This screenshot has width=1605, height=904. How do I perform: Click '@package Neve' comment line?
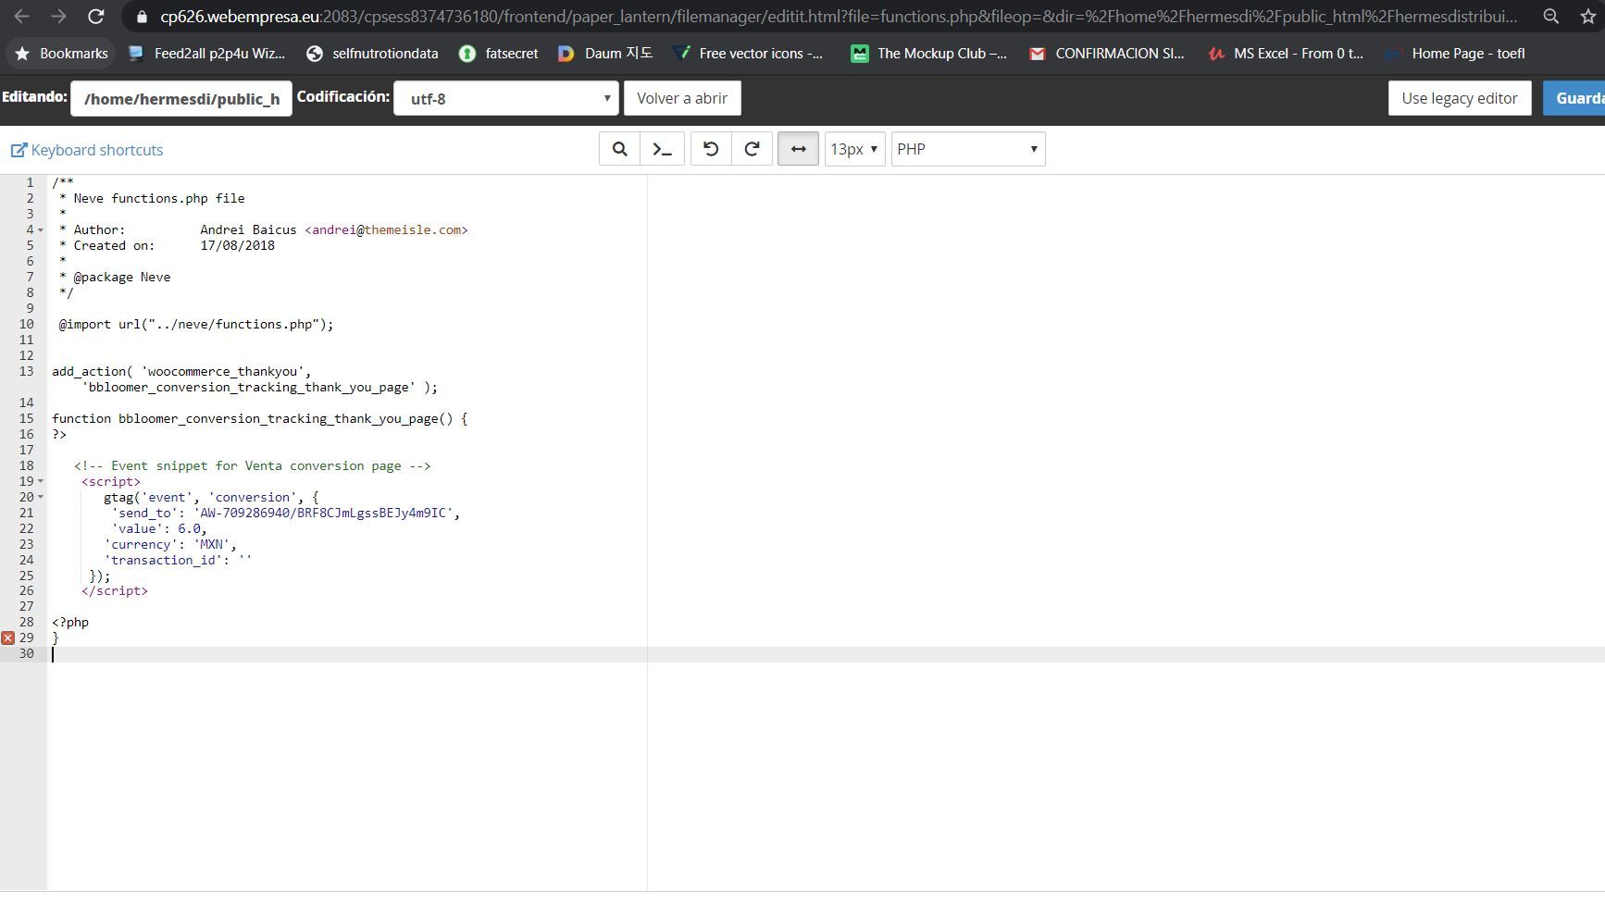(115, 278)
